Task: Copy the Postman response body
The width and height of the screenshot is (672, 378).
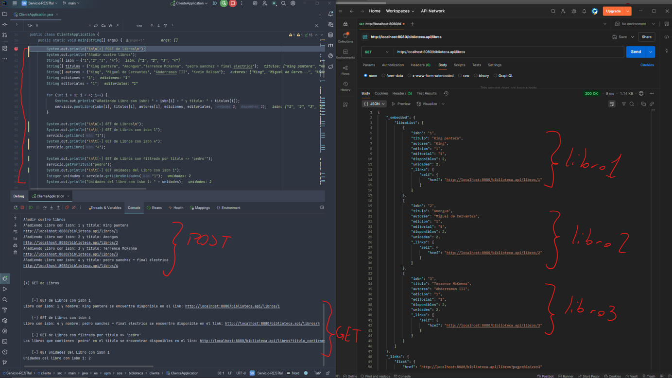Action: click(643, 104)
